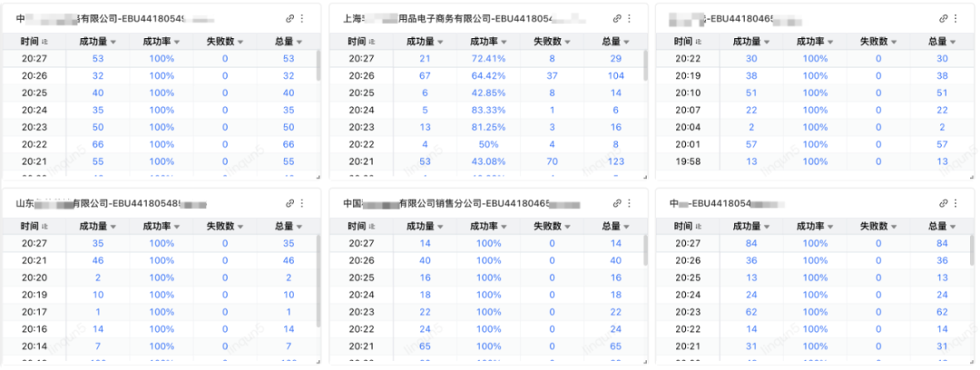Image resolution: width=980 pixels, height=370 pixels.
Task: Click link icon of 中…有限公司-EBU44180549 panel
Action: (x=290, y=19)
